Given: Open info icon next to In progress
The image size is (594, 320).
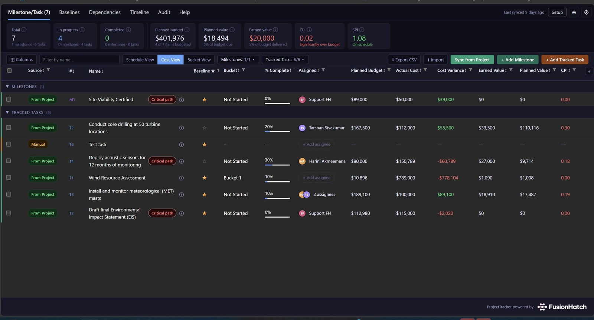Looking at the screenshot, I should point(82,30).
